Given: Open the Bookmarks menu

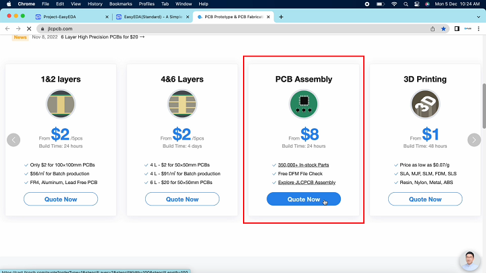Looking at the screenshot, I should point(121,4).
